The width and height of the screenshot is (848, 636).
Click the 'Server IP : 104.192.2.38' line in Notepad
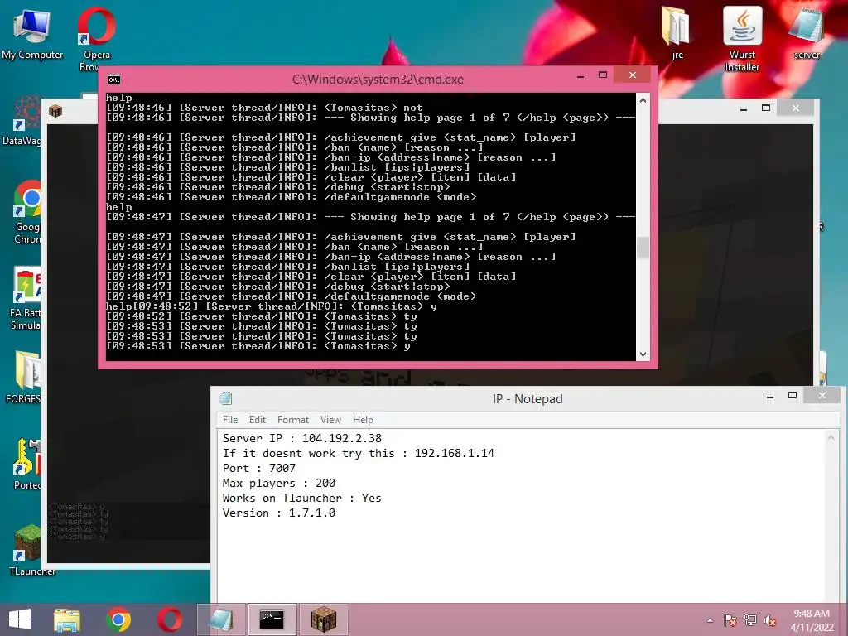(301, 438)
